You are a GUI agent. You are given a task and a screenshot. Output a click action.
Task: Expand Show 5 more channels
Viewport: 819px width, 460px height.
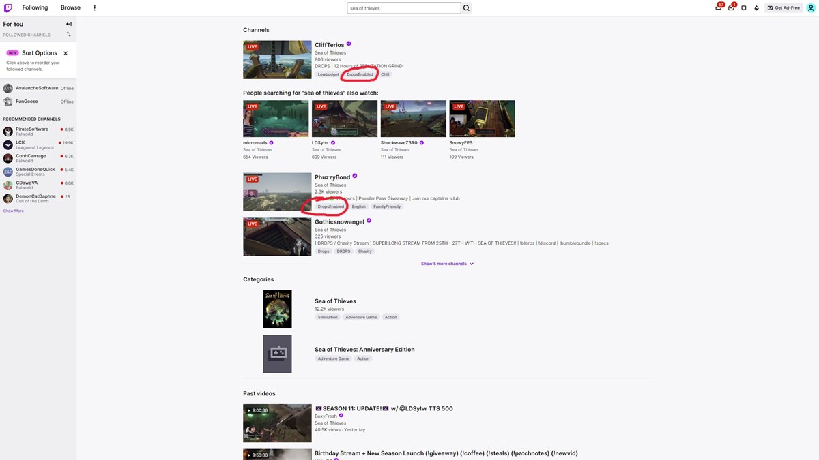coord(447,264)
